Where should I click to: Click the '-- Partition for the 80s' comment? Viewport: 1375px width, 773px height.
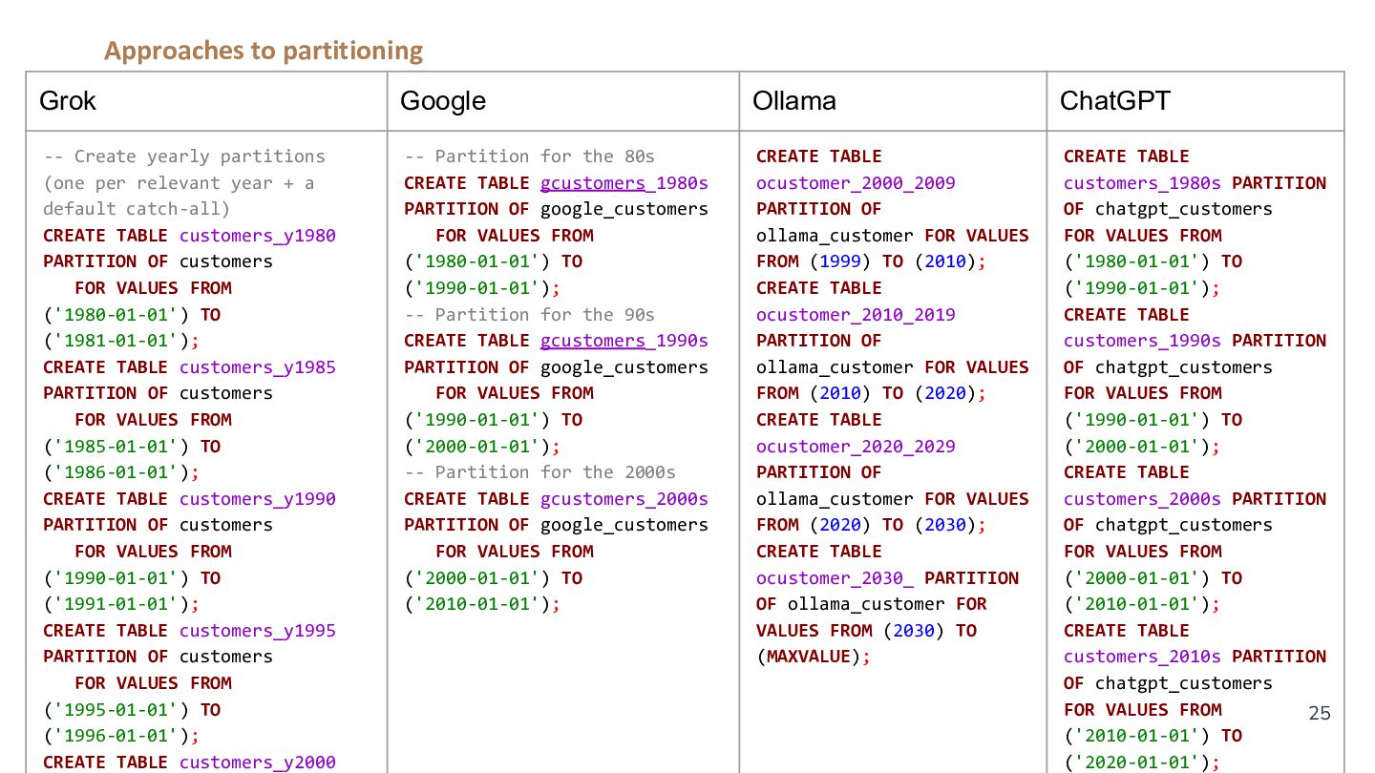click(x=530, y=157)
